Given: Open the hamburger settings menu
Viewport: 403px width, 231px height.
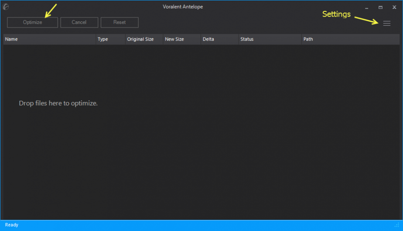Looking at the screenshot, I should pyautogui.click(x=386, y=23).
